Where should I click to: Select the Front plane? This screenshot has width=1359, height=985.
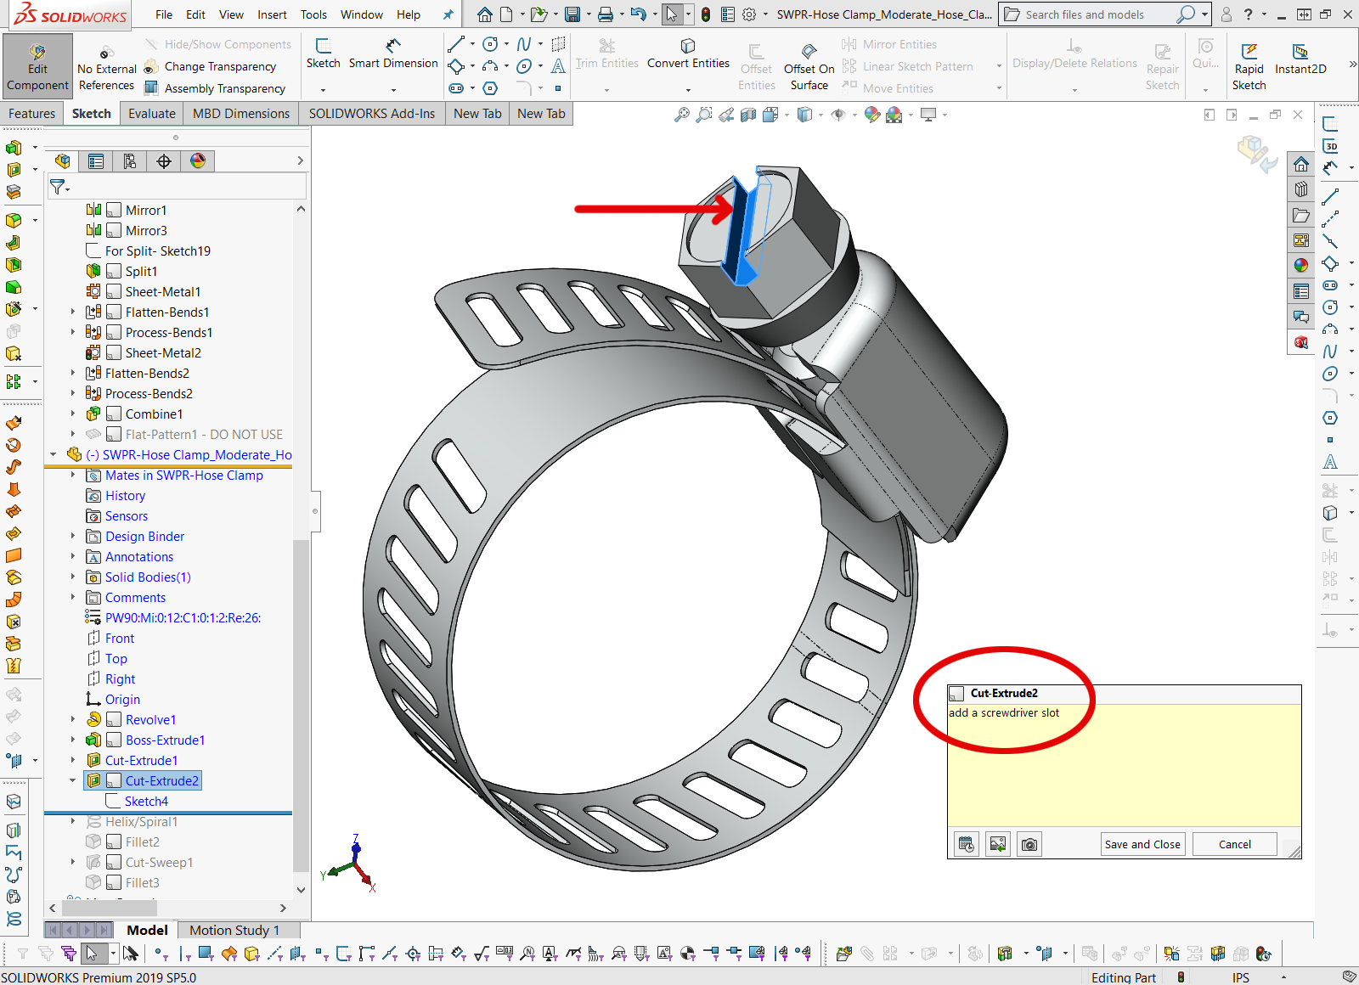(120, 638)
